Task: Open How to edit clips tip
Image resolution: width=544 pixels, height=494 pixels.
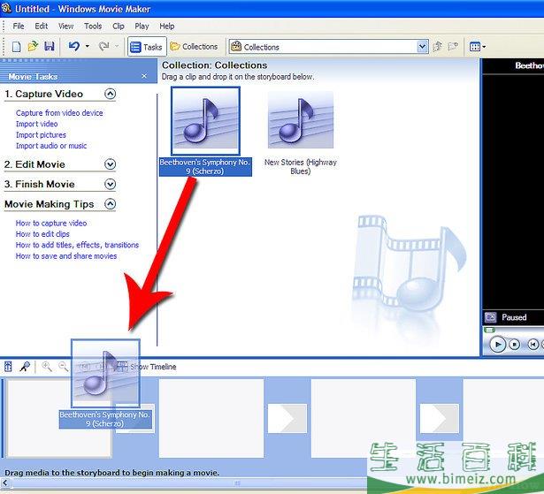Action: (x=42, y=234)
